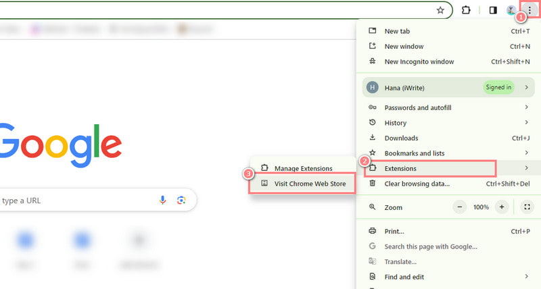The image size is (541, 289).
Task: Click the Google search input box
Action: coord(97,200)
